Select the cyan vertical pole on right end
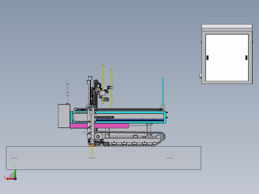Screen dimensions: 259x194 (163, 92)
